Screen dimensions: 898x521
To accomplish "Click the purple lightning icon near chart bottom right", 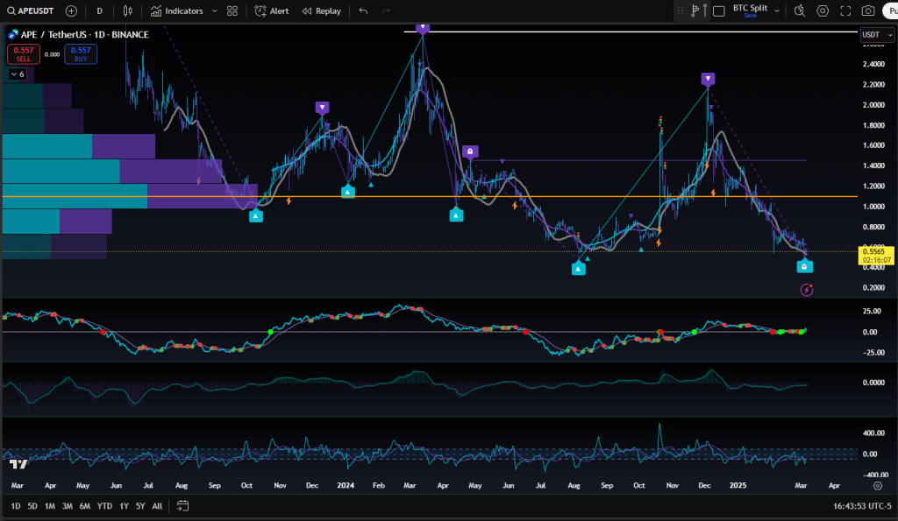I will point(807,290).
